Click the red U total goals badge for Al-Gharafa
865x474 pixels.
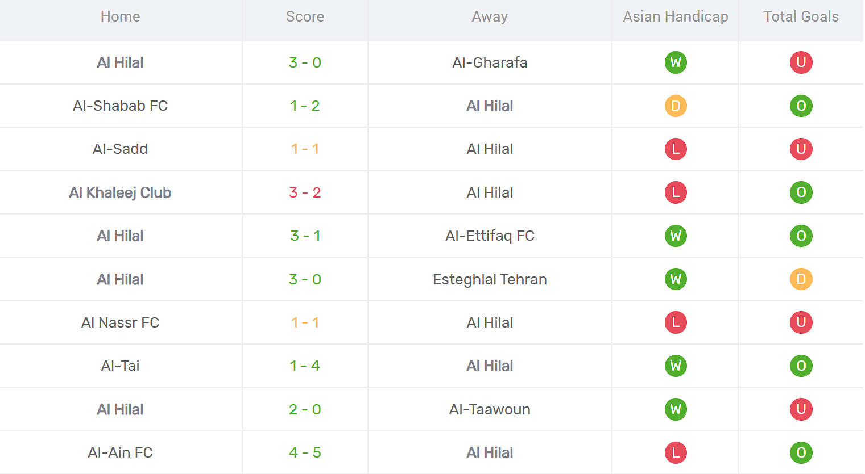(801, 62)
